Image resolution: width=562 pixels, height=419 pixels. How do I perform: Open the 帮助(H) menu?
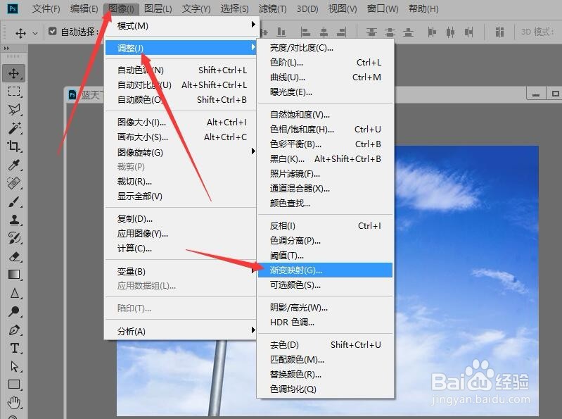[x=423, y=8]
